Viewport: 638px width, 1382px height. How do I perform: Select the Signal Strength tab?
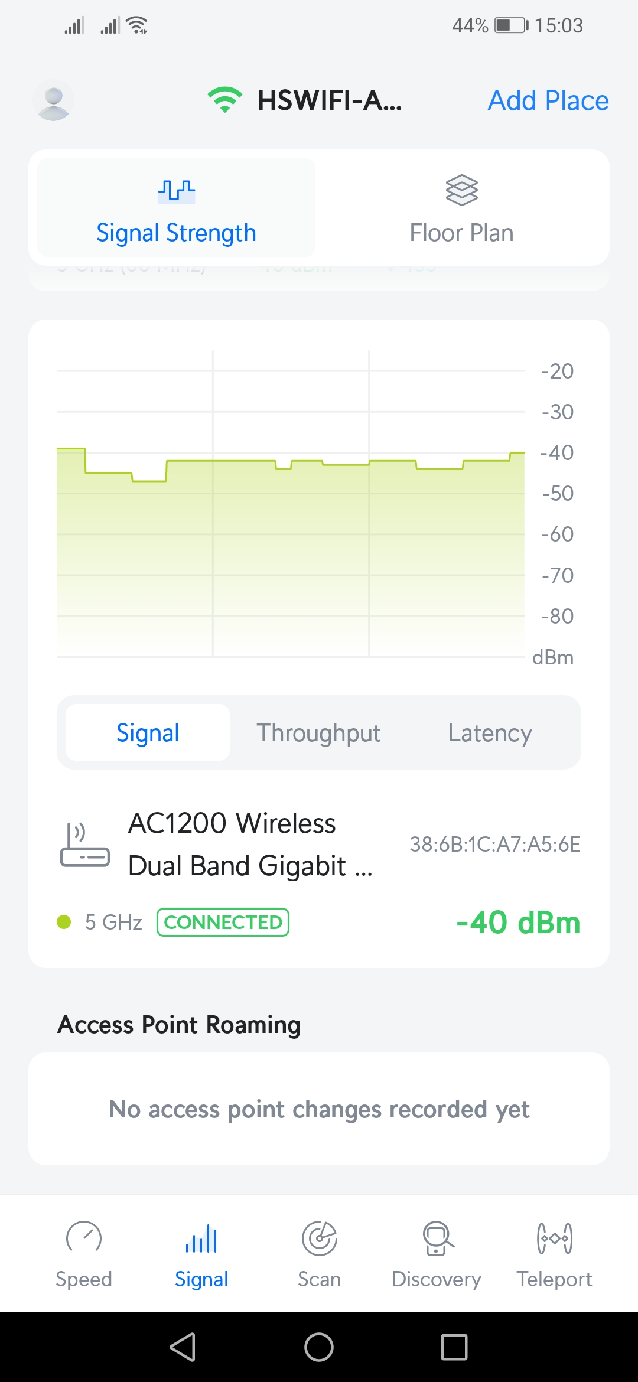click(x=176, y=208)
